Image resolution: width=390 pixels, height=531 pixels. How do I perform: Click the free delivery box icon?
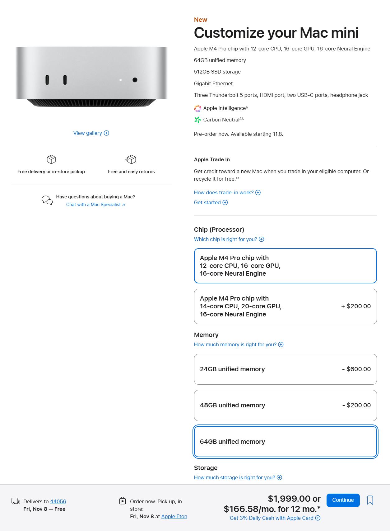[51, 160]
